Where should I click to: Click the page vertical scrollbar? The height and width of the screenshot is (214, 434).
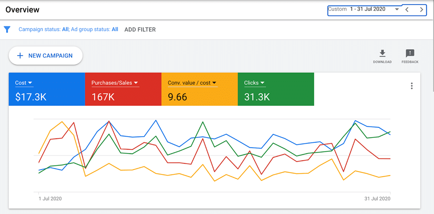pos(433,46)
